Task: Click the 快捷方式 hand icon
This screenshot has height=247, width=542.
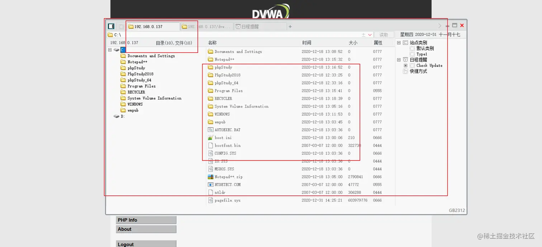Action: click(x=405, y=71)
